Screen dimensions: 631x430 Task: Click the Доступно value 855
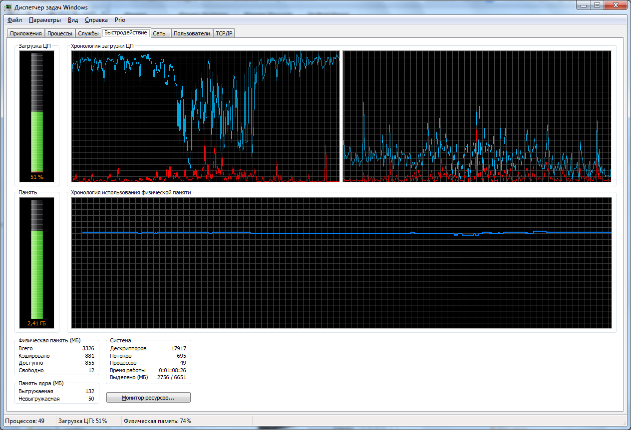point(89,363)
